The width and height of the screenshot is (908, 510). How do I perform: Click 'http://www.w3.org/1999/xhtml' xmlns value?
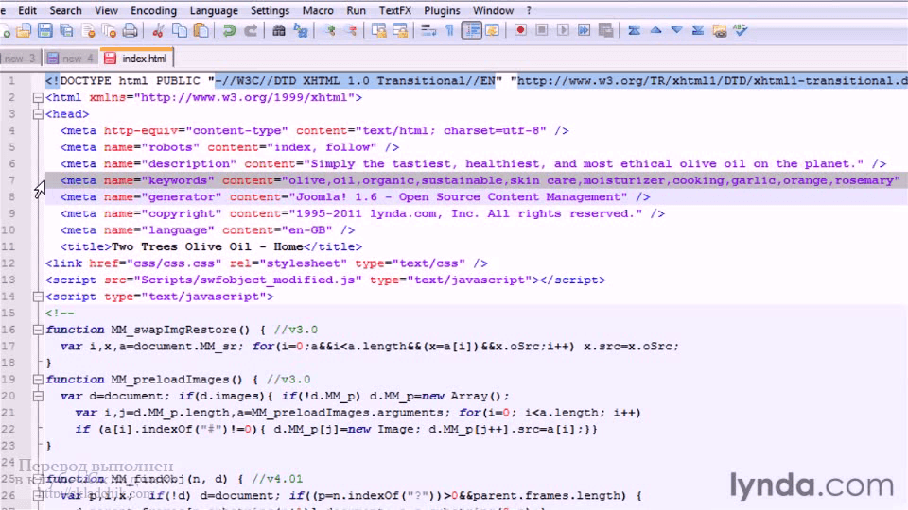coord(244,97)
